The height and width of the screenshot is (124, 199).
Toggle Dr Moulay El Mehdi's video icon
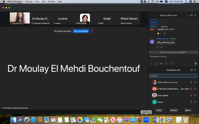(195, 89)
